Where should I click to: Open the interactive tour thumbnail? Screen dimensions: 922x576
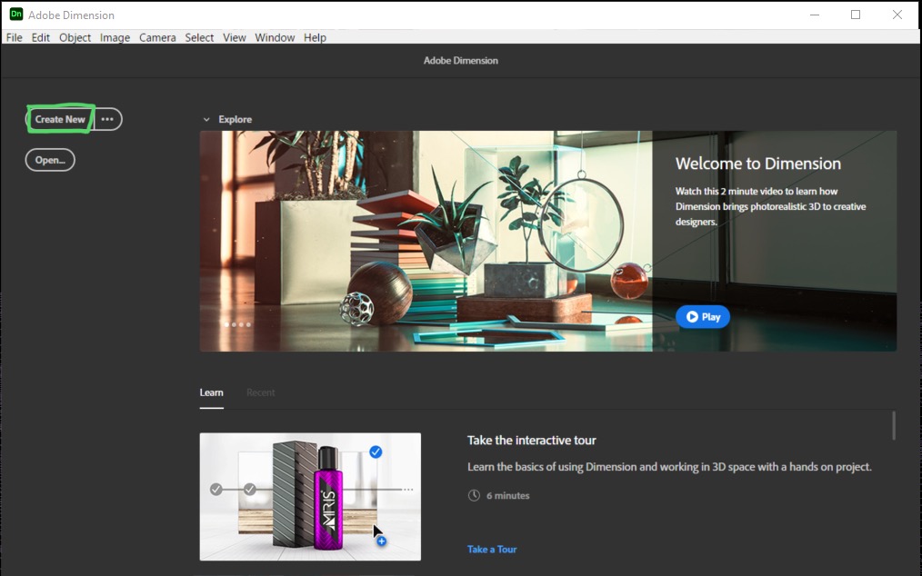(x=310, y=497)
